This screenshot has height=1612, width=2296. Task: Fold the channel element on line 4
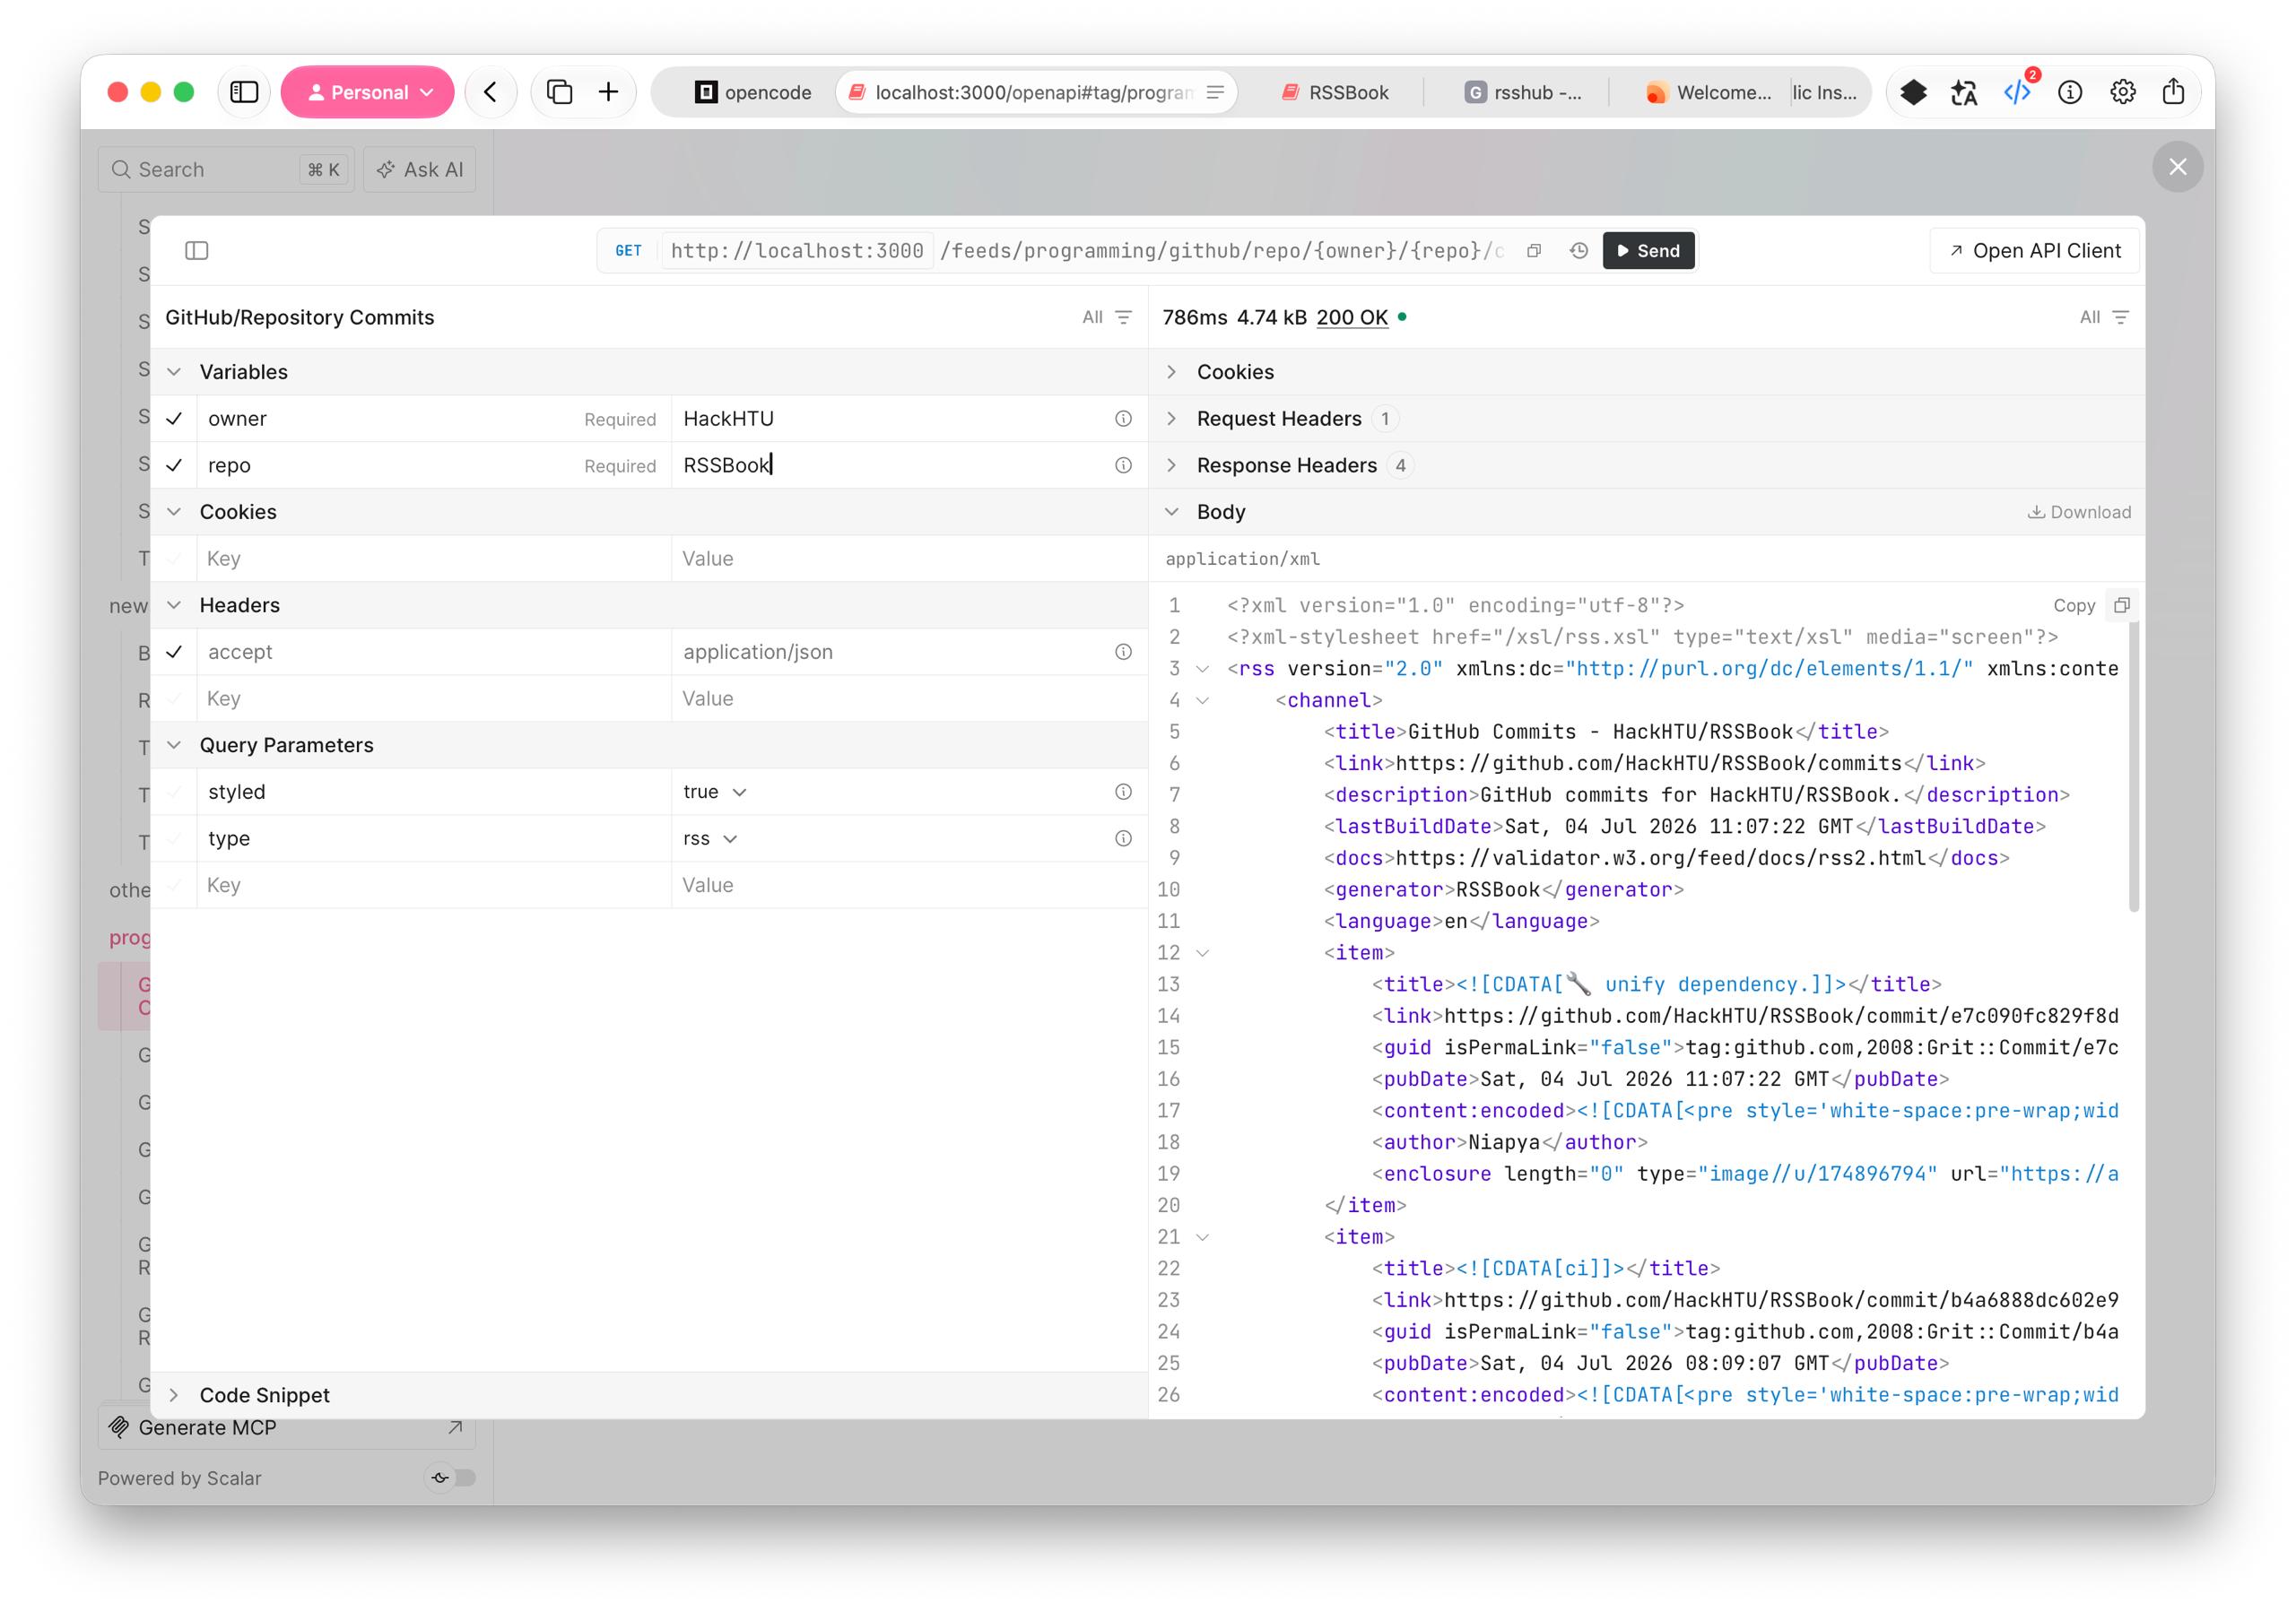[x=1203, y=700]
